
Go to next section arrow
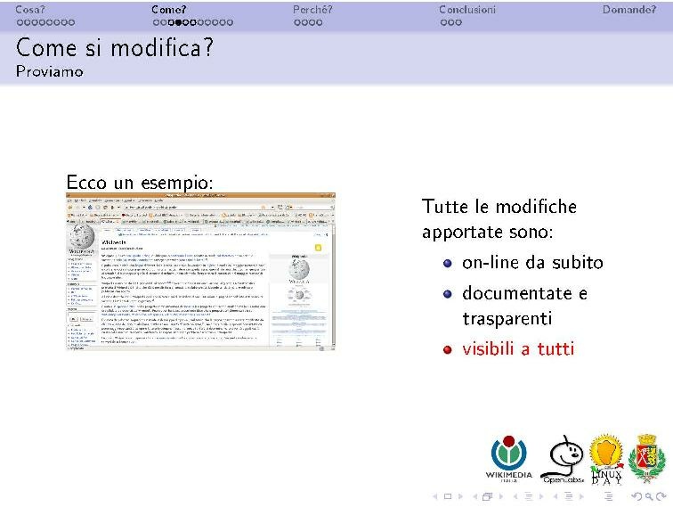pos(581,496)
